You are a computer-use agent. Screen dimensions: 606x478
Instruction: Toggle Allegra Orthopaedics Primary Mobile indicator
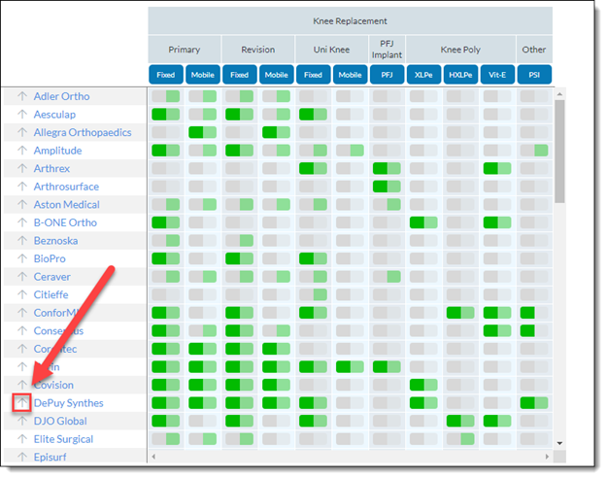[x=203, y=132]
